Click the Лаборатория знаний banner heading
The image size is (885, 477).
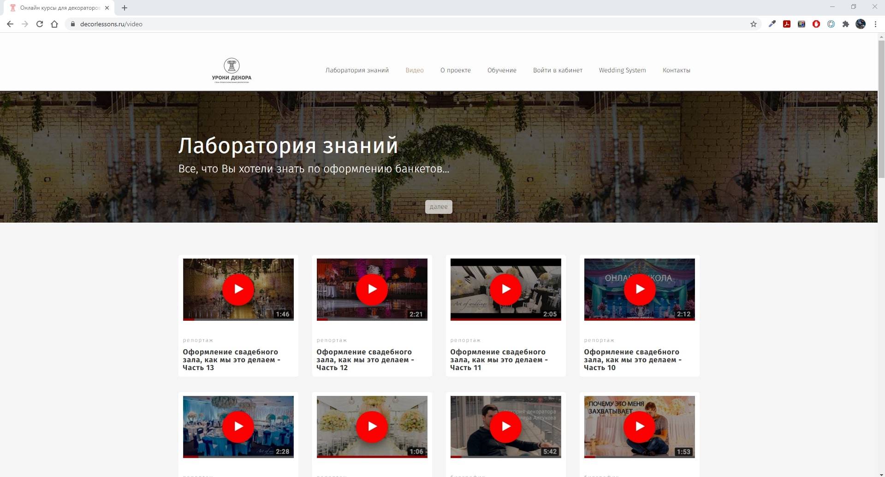pos(288,146)
